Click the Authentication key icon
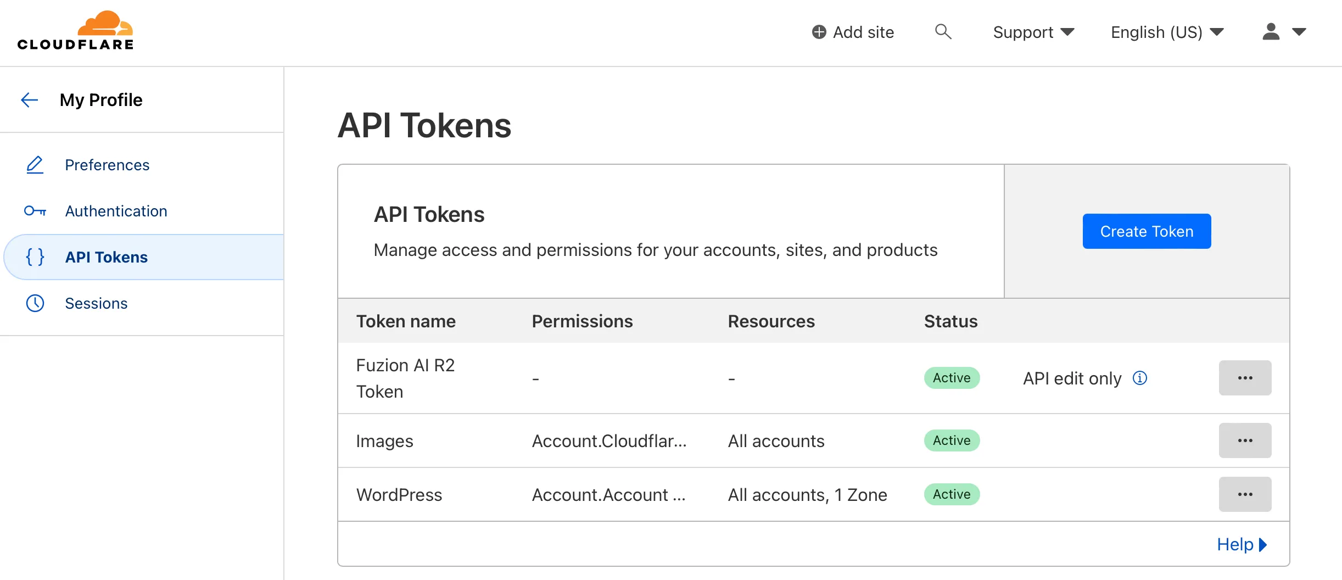1342x580 pixels. point(35,211)
